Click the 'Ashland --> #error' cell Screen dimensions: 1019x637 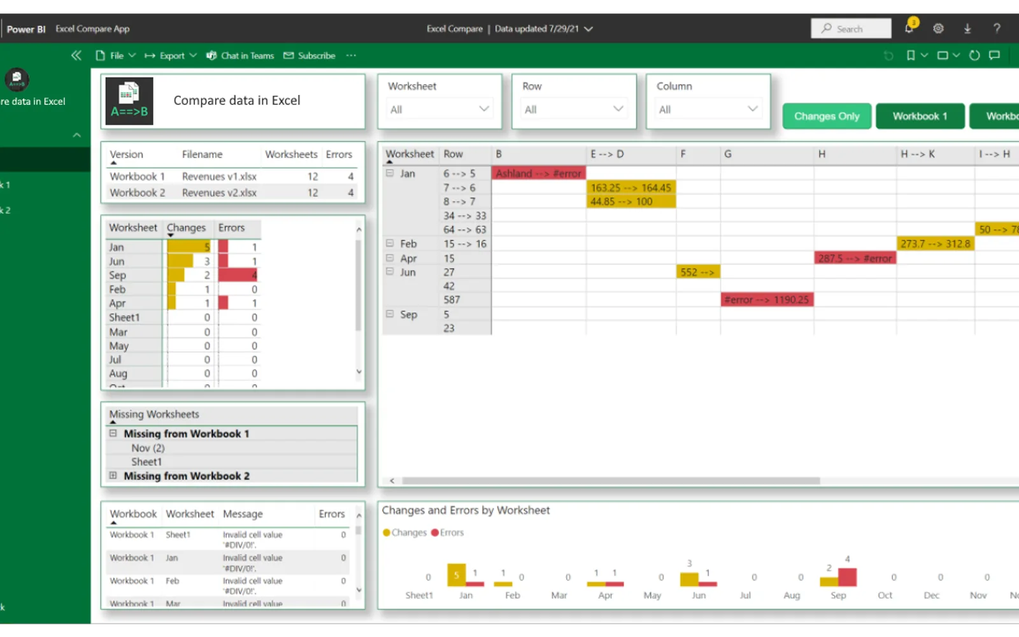539,173
